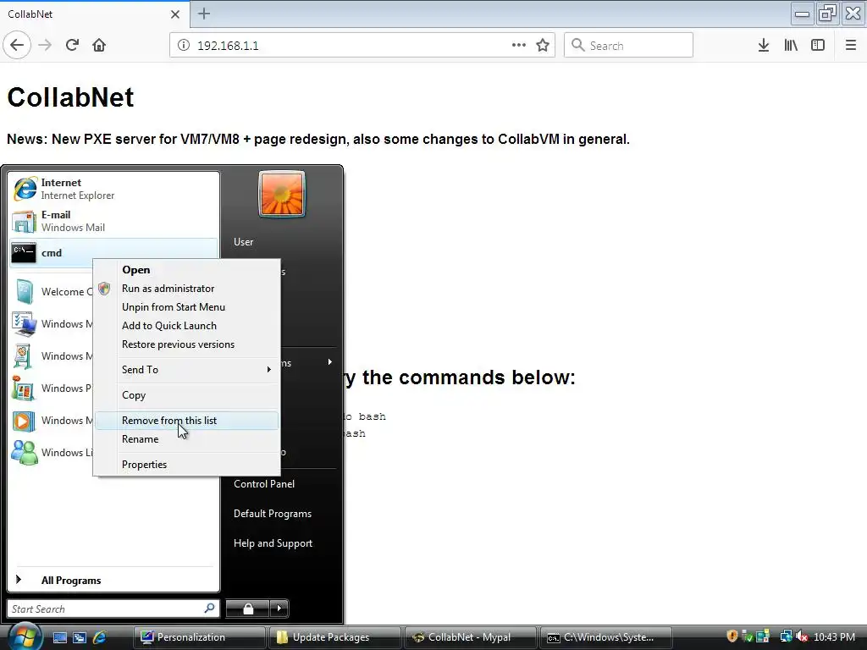
Task: Click the CollabNet page heading
Action: point(70,97)
